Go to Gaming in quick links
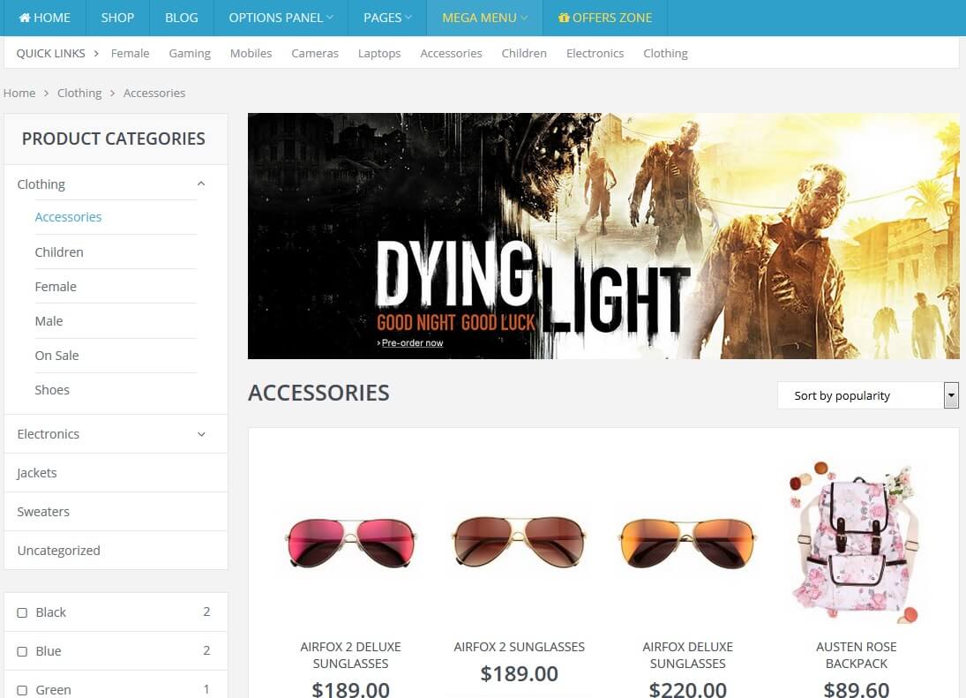The image size is (966, 698). pyautogui.click(x=190, y=53)
